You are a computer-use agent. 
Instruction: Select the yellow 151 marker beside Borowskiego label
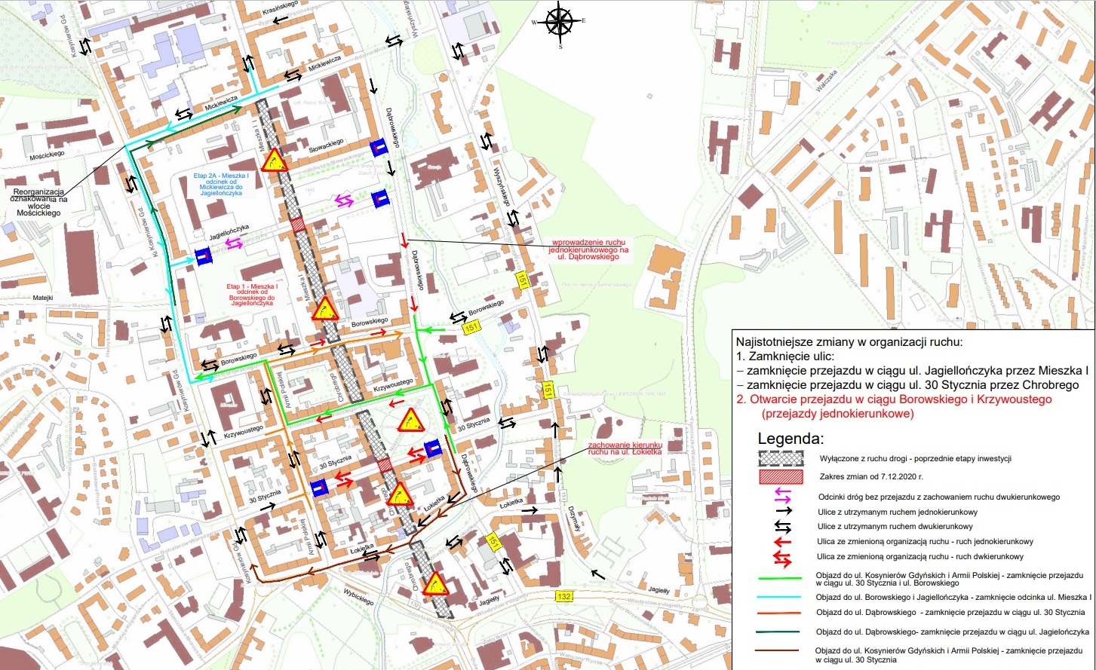472,328
